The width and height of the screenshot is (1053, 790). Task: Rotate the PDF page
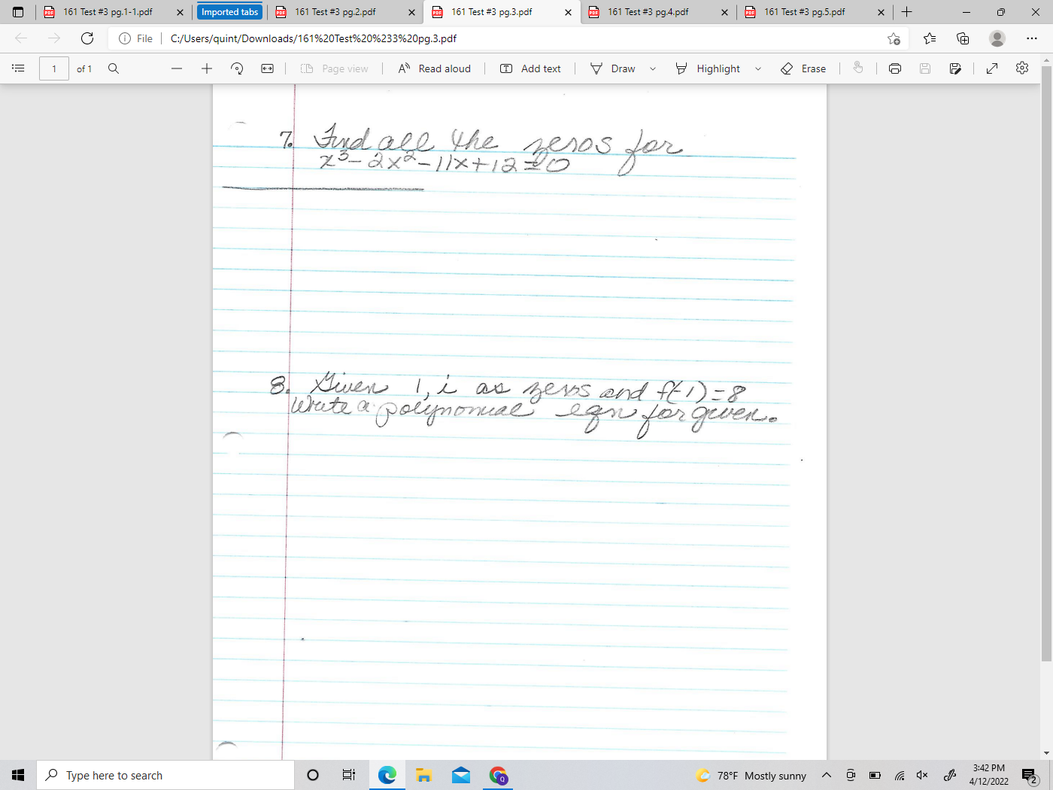click(x=237, y=68)
